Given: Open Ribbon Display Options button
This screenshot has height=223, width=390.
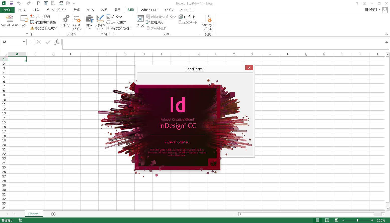Looking at the screenshot, I should coord(364,3).
